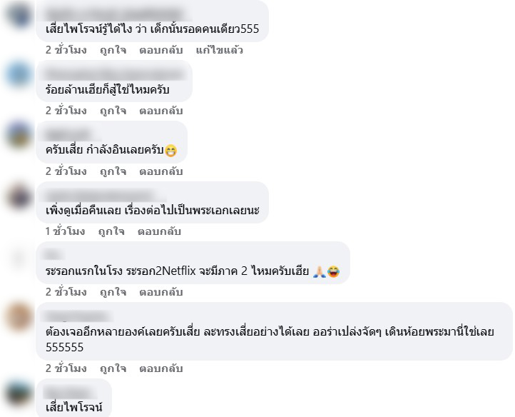Open avatar of 'ครับเสี่ย กำลังอิน' commenter
Viewport: 515px width, 417px height.
(19, 135)
